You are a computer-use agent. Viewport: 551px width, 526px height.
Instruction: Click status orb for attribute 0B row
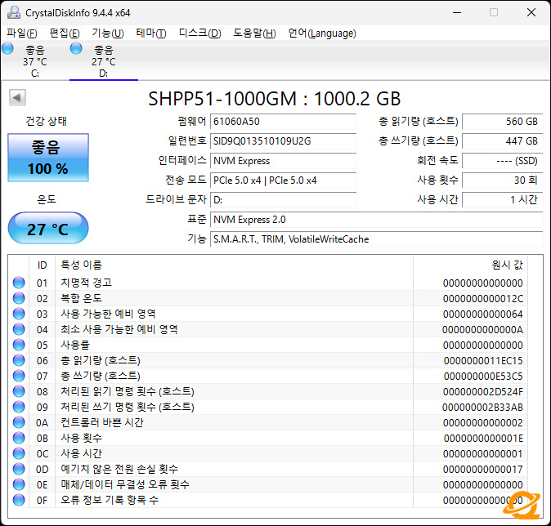click(19, 438)
